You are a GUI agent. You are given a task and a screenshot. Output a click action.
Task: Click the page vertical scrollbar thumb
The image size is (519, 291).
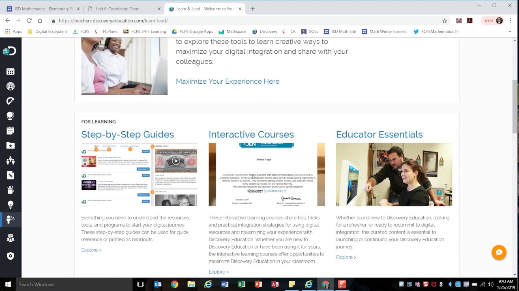515,107
